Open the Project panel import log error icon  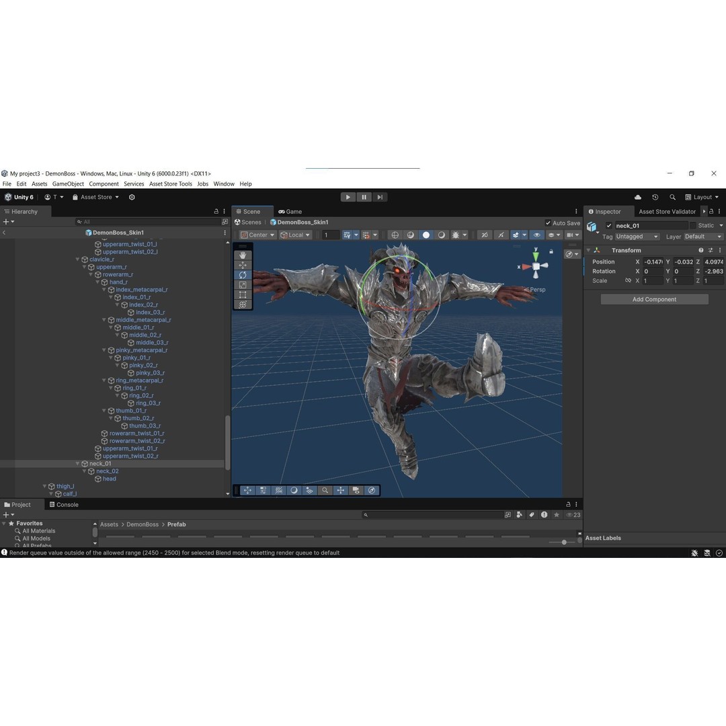[544, 515]
